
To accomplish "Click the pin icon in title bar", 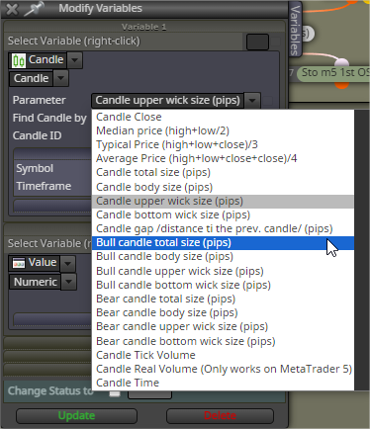I will [34, 9].
